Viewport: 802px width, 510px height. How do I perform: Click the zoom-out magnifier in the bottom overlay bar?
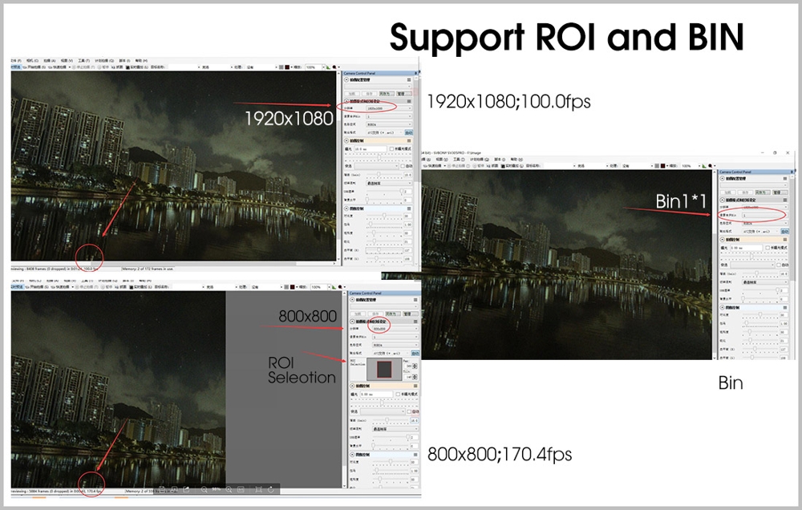[205, 489]
